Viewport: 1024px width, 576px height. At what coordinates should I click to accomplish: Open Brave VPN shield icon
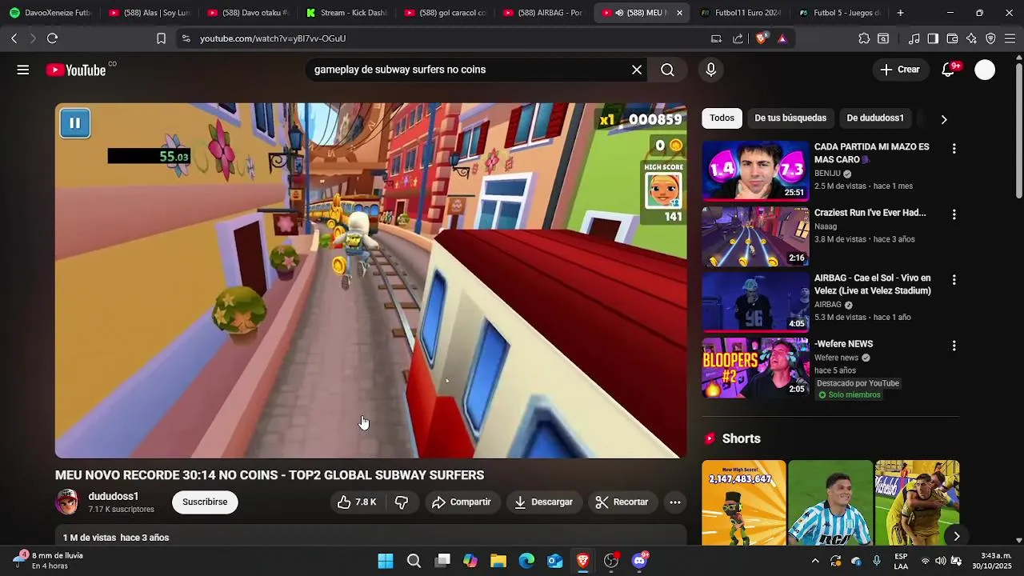pos(990,38)
